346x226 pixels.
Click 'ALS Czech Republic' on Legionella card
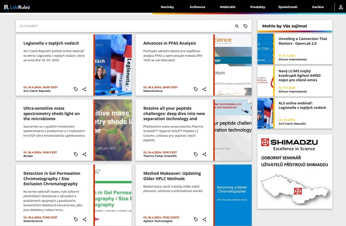click(37, 91)
